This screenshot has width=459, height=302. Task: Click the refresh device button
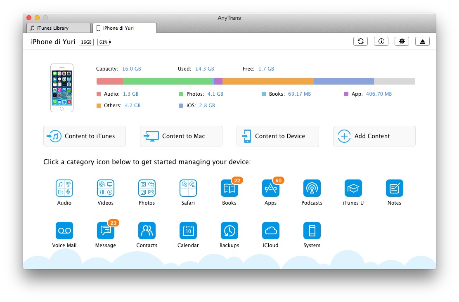click(360, 41)
